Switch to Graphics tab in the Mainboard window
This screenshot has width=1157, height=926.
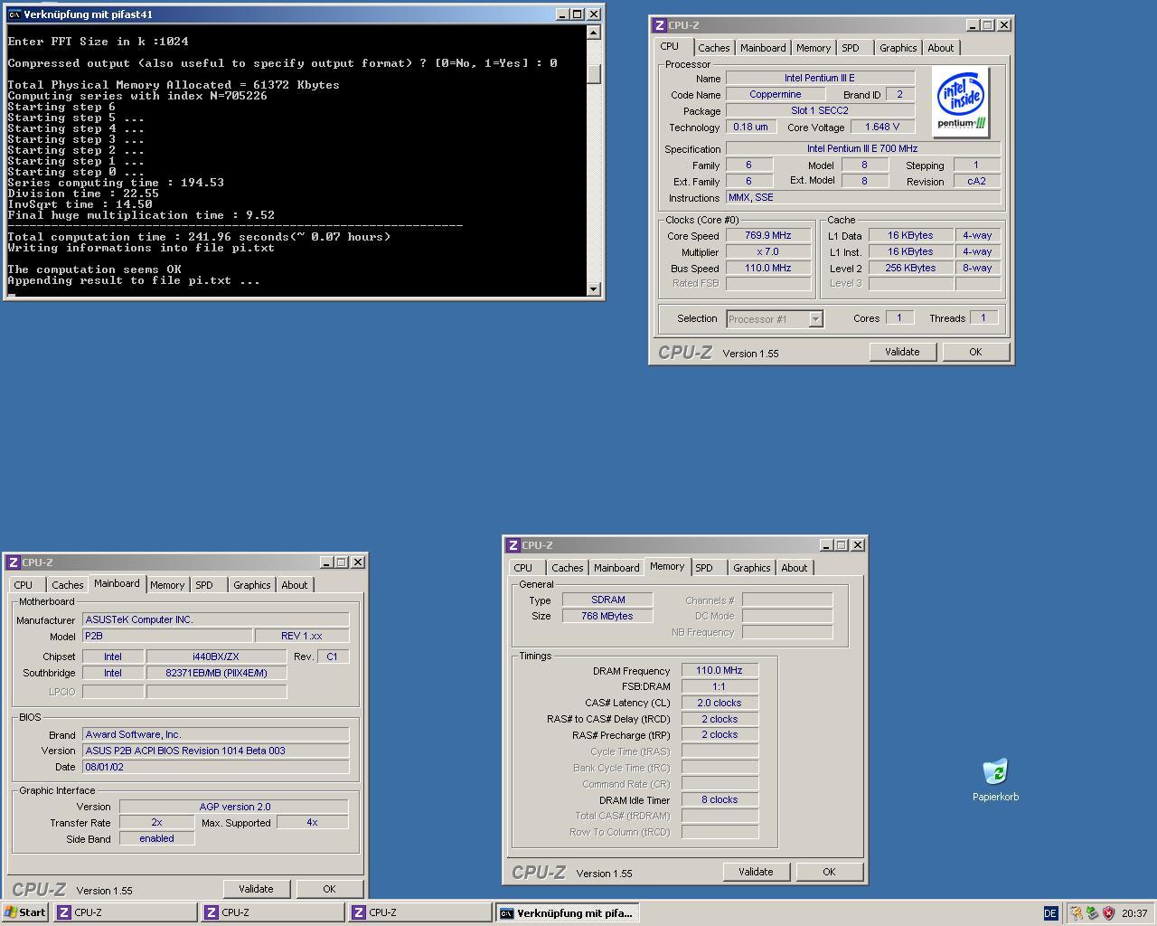[x=251, y=585]
